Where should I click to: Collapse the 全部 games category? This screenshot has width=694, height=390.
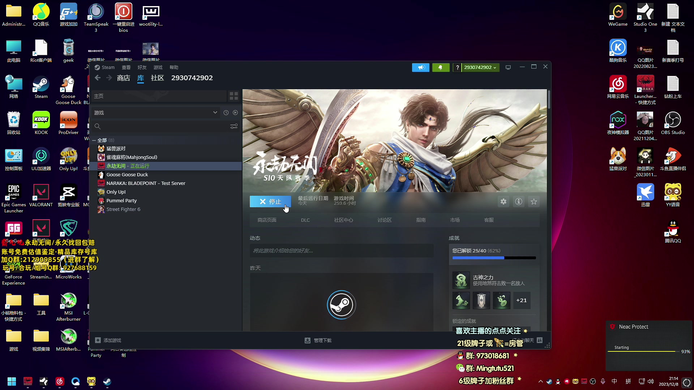[x=94, y=140]
